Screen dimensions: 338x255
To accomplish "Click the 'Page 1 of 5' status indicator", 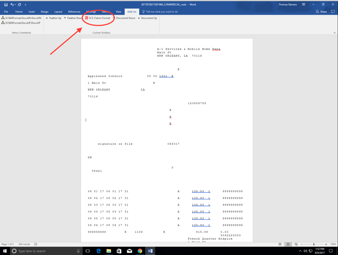I will point(8,244).
